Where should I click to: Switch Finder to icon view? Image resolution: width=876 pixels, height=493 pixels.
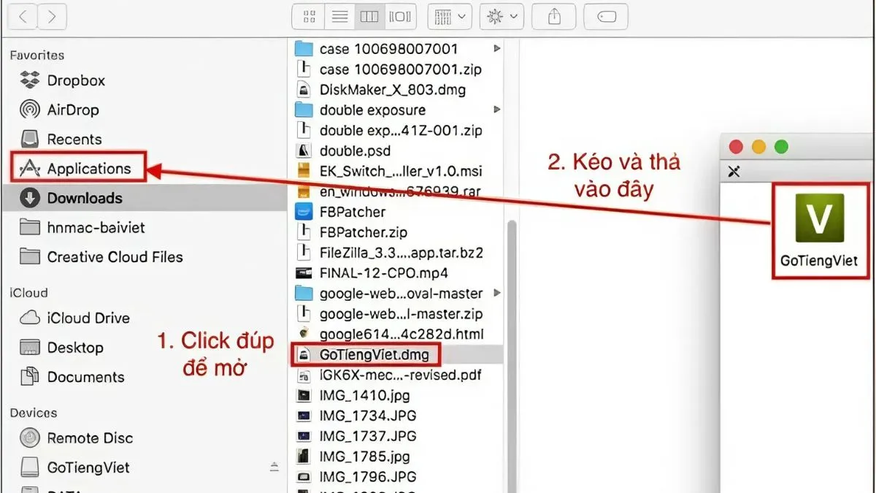pos(308,16)
